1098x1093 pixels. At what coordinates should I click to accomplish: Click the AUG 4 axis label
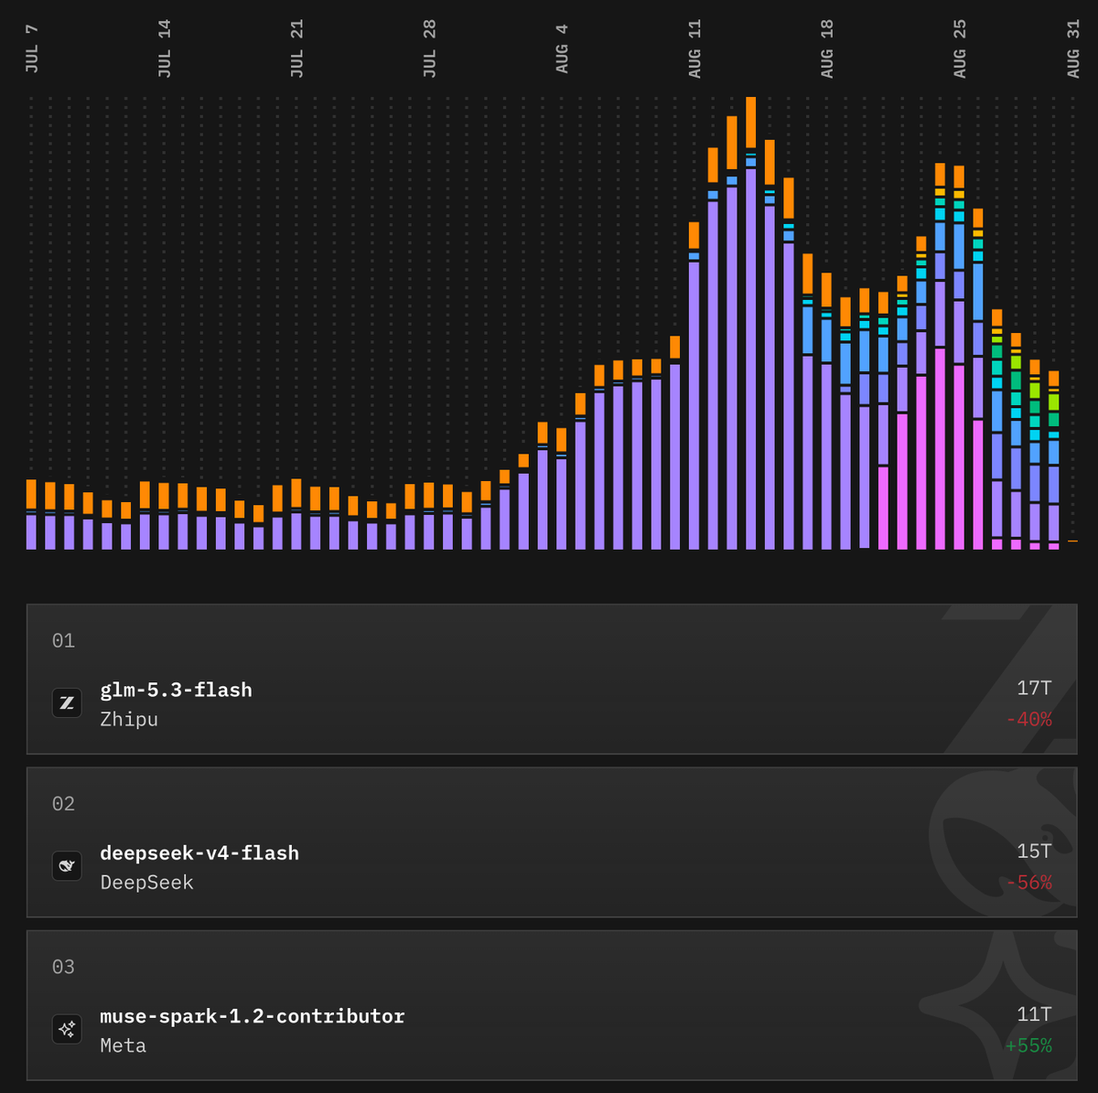562,48
